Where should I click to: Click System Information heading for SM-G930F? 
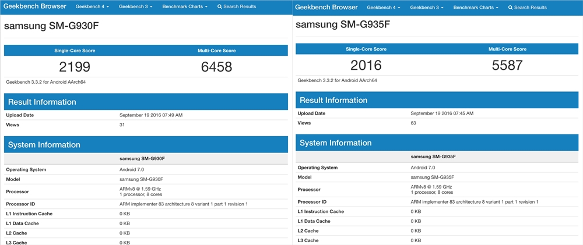[x=44, y=145]
